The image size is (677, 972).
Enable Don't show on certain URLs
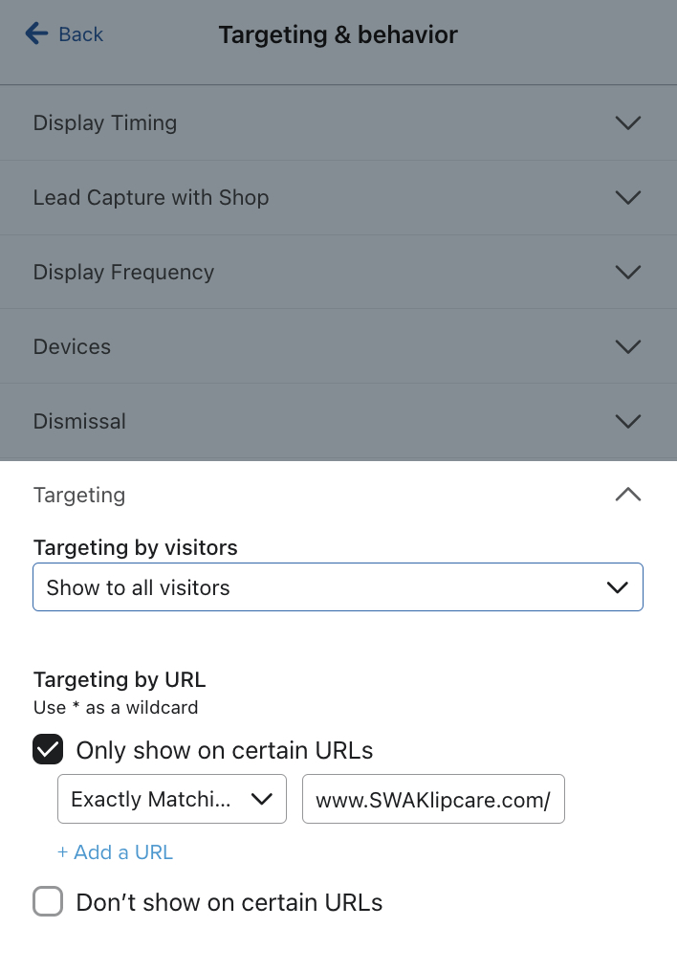click(x=47, y=901)
